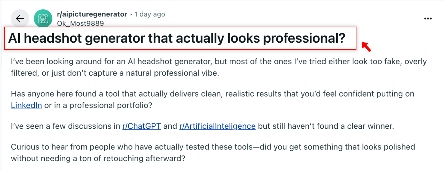Click the back arrow button
Screen dimensions: 444x170
(x=20, y=19)
